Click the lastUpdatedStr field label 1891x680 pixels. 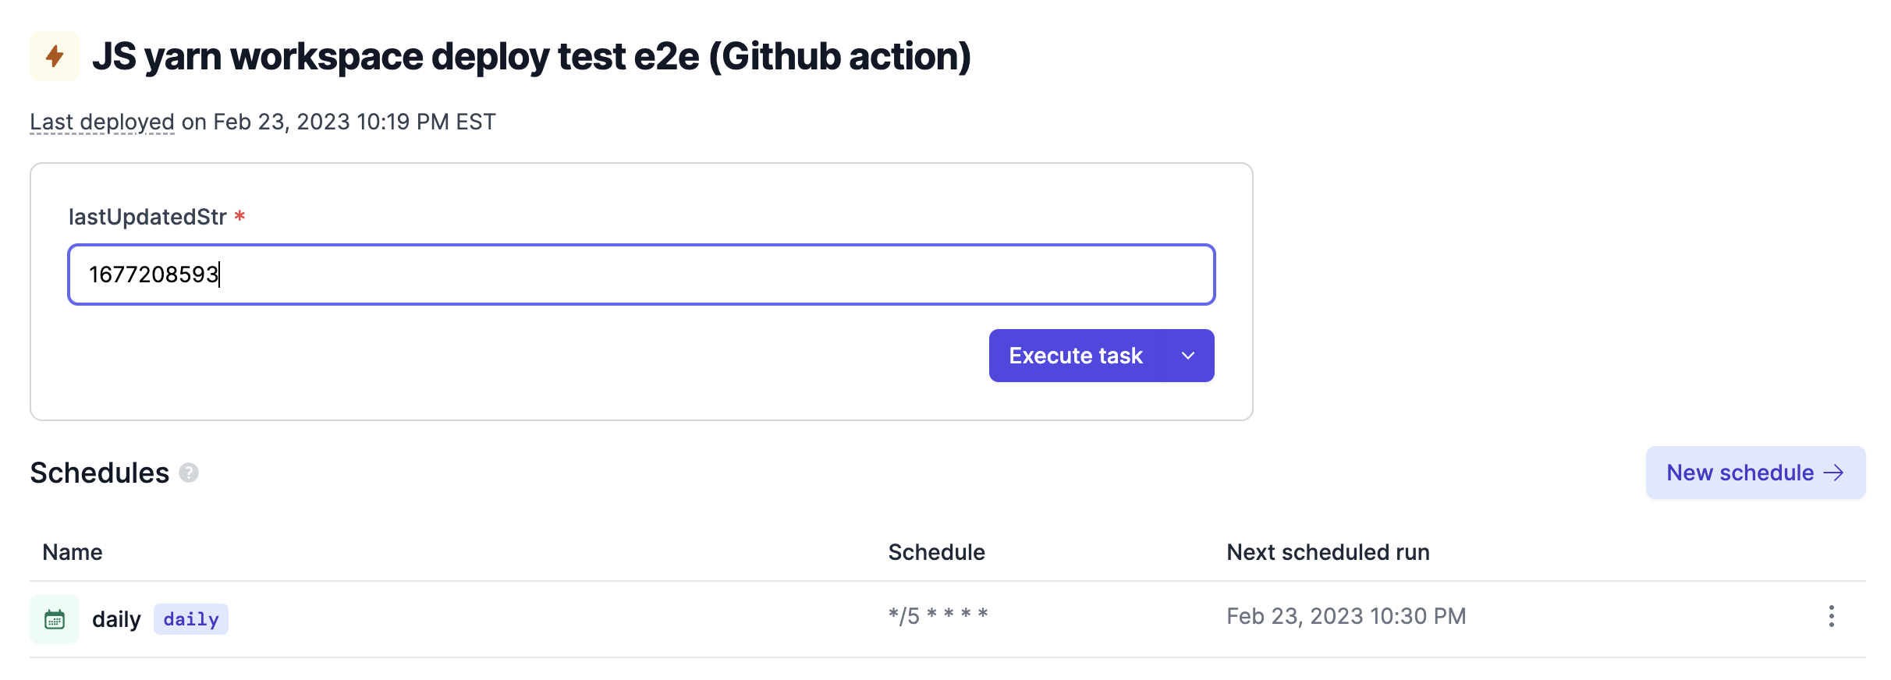[x=147, y=216]
